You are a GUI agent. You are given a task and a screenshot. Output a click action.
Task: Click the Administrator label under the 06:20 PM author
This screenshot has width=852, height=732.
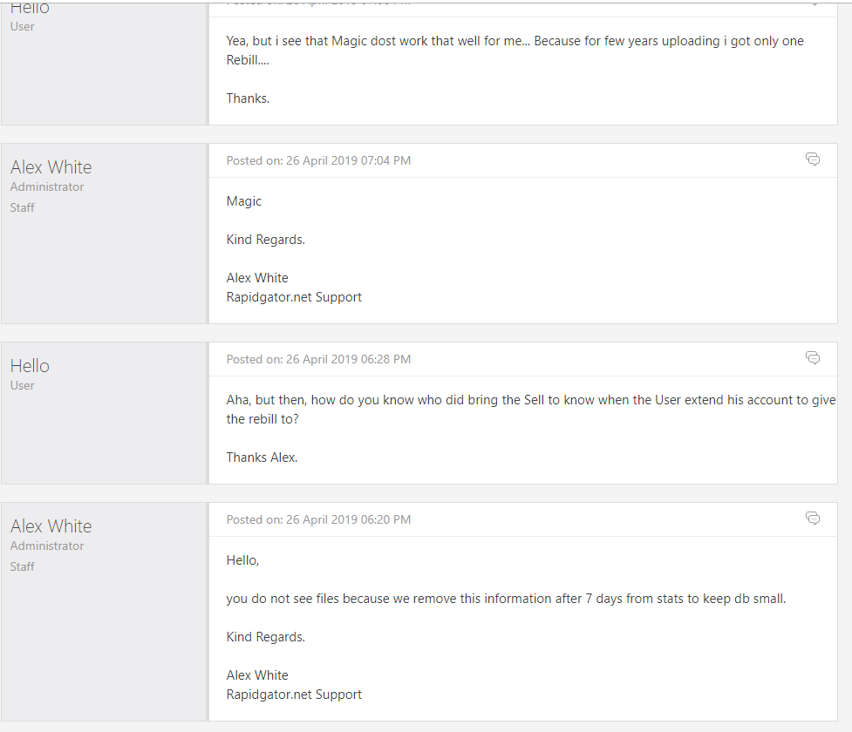(x=47, y=546)
